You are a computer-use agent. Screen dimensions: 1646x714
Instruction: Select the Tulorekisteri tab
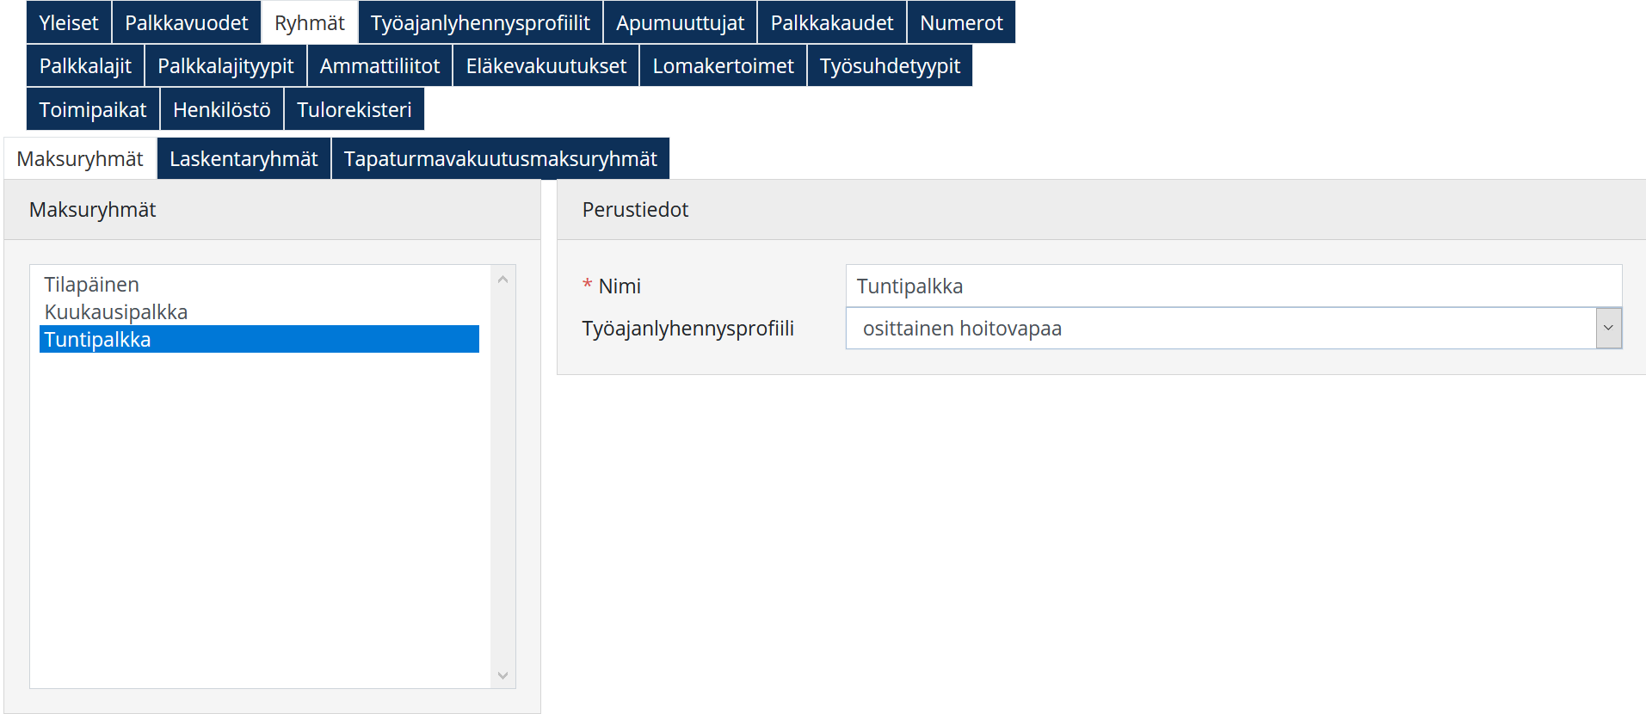[x=354, y=110]
